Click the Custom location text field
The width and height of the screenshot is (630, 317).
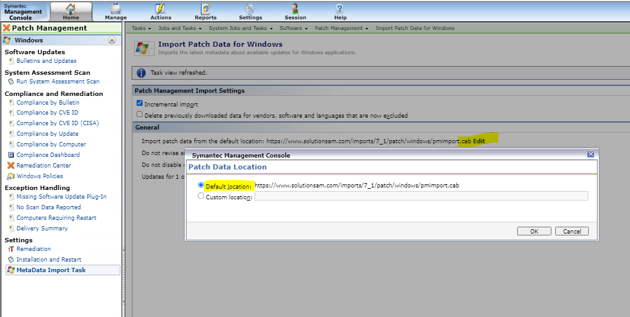(421, 196)
